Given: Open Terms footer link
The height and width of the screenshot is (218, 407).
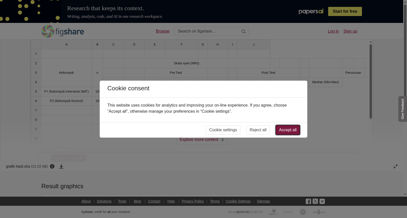Looking at the screenshot, I should pyautogui.click(x=215, y=201).
